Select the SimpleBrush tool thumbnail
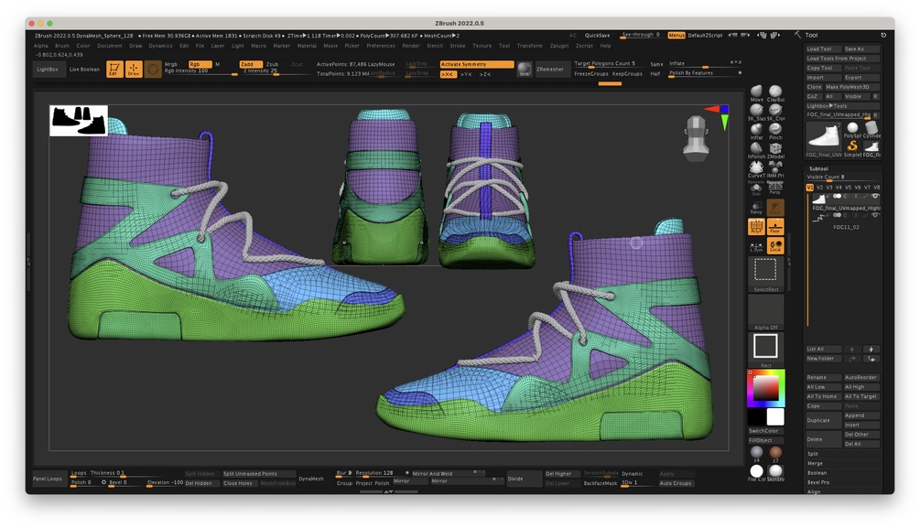The width and height of the screenshot is (920, 528). 852,147
